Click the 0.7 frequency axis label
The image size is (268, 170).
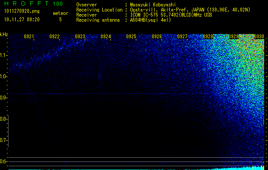[x=3, y=140]
